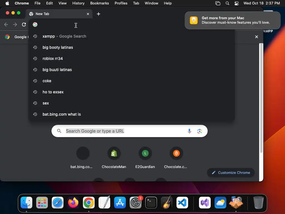Click the browser back arrow
The image size is (285, 214).
click(x=6, y=25)
